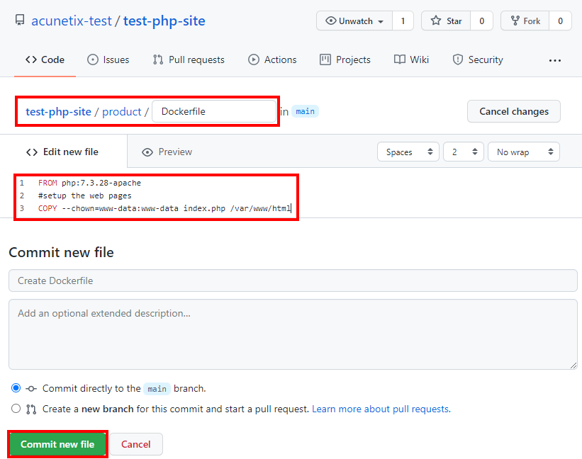Focus the Dockerfile filename input field

[x=214, y=111]
